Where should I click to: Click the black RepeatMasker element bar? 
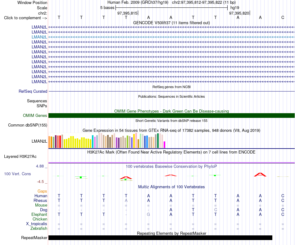coord(160,238)
